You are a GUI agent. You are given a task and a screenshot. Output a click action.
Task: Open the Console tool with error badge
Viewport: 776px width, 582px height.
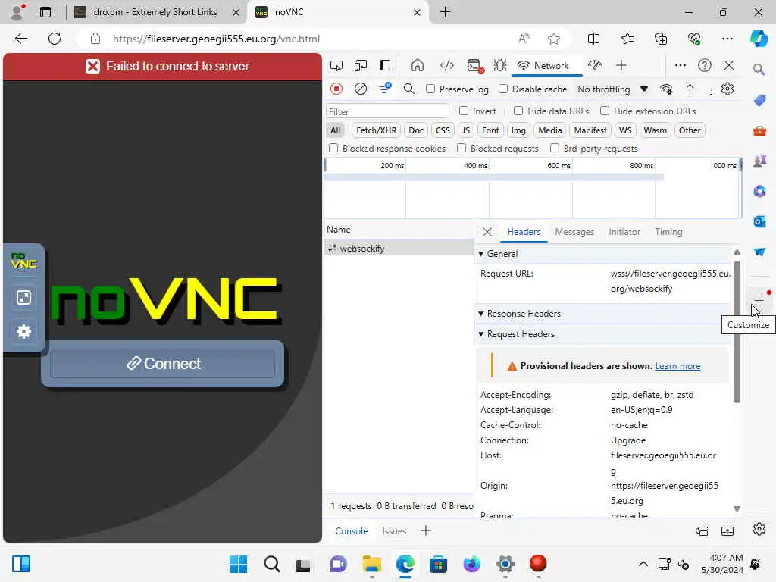point(474,66)
